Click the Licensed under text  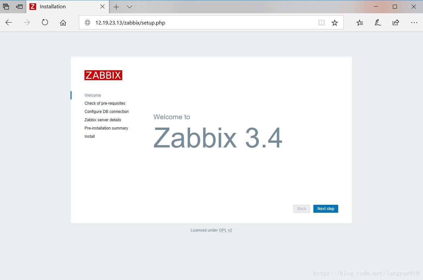pos(204,230)
